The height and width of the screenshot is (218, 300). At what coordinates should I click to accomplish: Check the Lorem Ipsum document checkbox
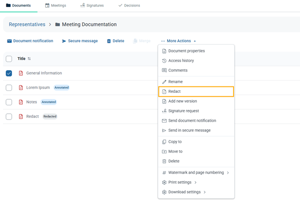(x=9, y=88)
